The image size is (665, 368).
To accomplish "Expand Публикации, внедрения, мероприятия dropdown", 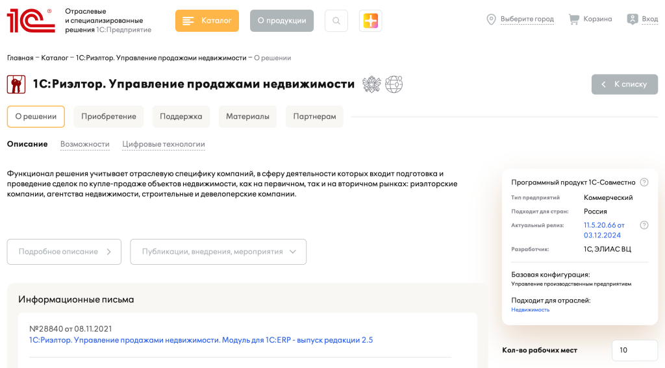I will 218,252.
